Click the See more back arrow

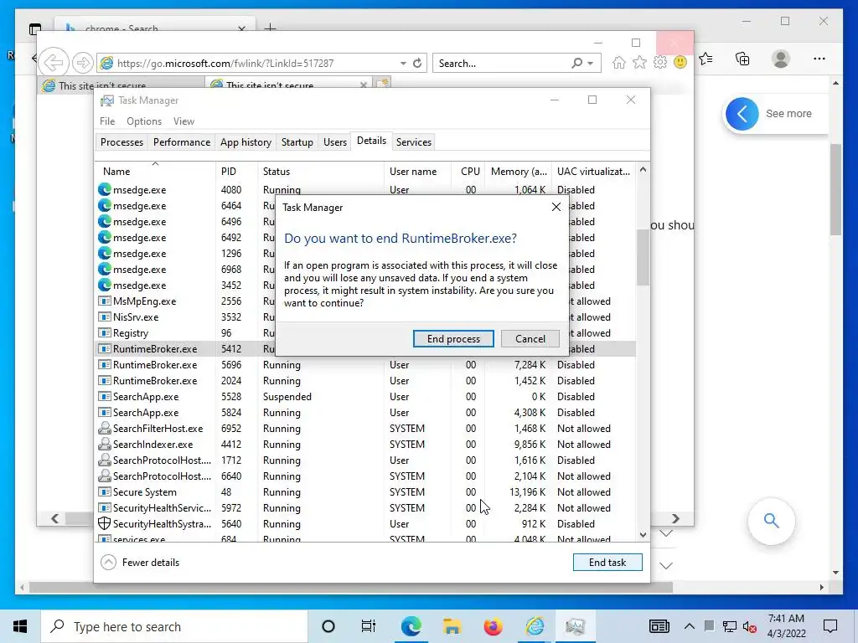point(742,114)
